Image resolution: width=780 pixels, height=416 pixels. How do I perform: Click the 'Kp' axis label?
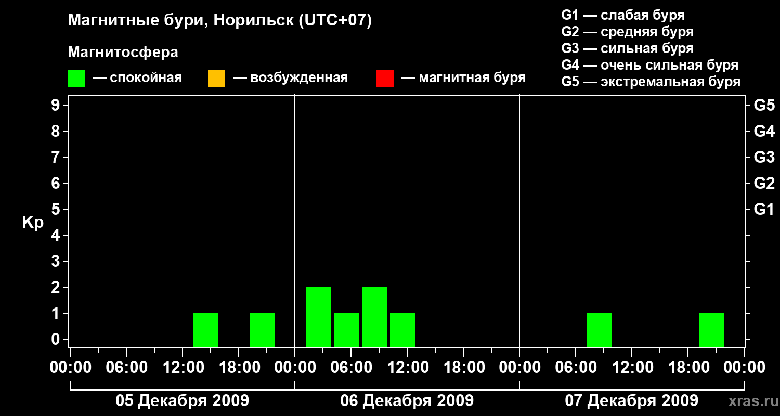pyautogui.click(x=33, y=223)
